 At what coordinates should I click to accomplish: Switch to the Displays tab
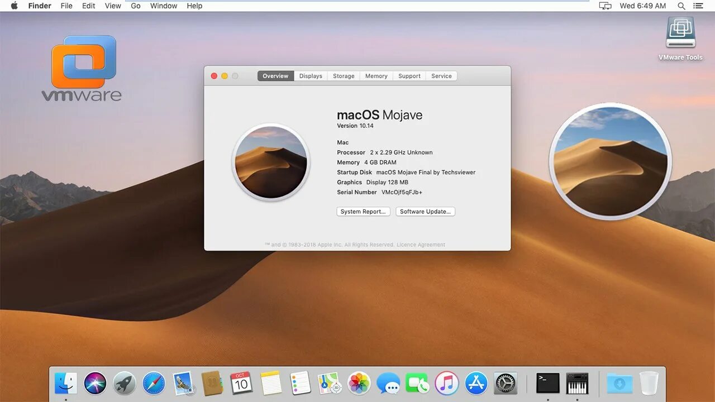(x=311, y=76)
